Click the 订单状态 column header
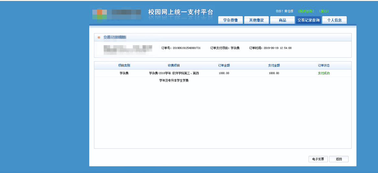Viewport: 378px width, 173px height. point(324,66)
